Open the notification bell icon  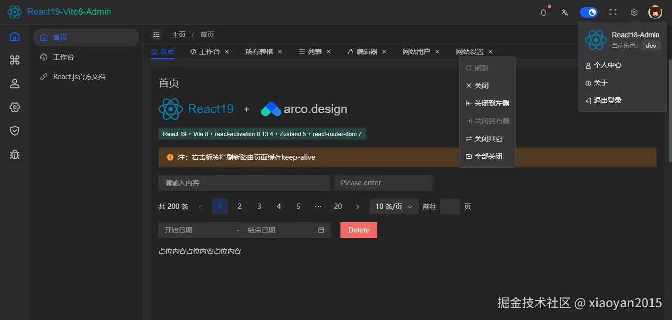tap(544, 12)
